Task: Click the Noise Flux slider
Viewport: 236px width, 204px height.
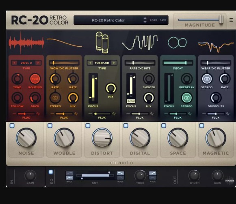Action: tap(26, 114)
